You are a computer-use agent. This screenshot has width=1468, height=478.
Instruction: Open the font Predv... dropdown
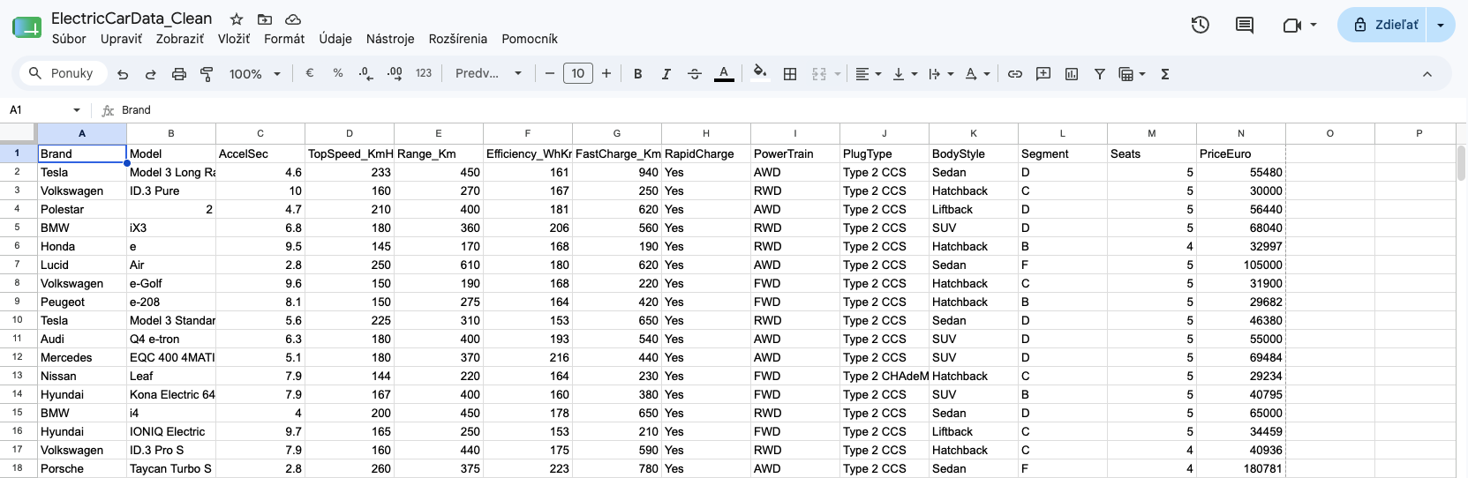point(489,73)
